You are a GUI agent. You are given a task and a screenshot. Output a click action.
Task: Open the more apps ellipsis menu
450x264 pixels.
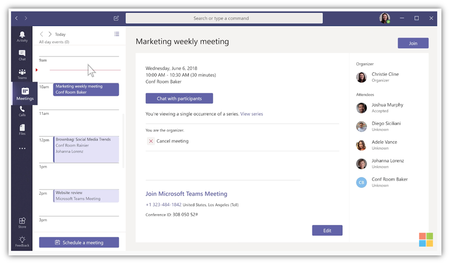pyautogui.click(x=22, y=148)
